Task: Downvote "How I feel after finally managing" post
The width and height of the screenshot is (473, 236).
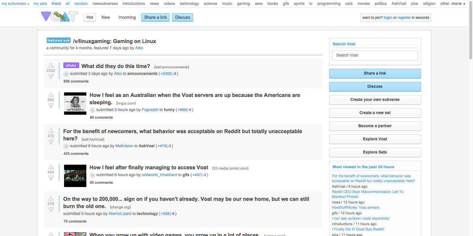Action: tap(51, 178)
